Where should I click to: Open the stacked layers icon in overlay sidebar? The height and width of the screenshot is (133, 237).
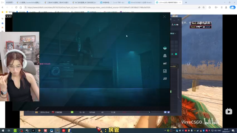[165, 48]
